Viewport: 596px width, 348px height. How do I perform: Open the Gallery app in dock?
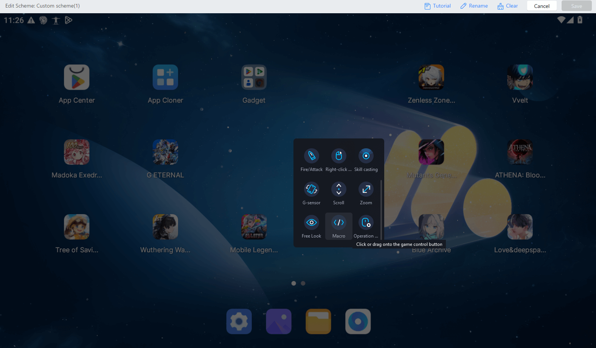[x=279, y=322]
